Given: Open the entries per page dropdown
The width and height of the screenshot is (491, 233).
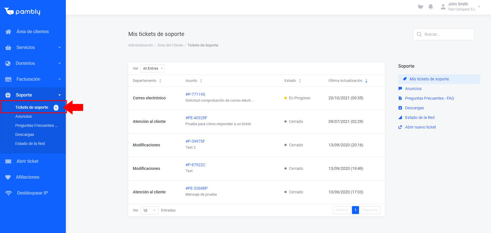Looking at the screenshot, I should pyautogui.click(x=150, y=210).
